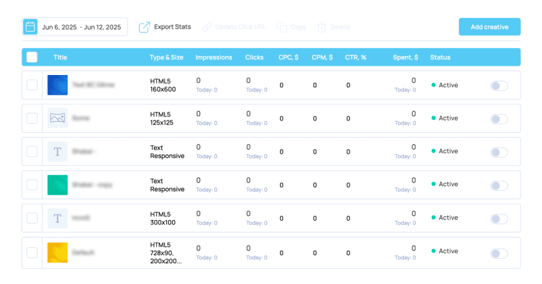Click the Export Stats label

(x=172, y=27)
